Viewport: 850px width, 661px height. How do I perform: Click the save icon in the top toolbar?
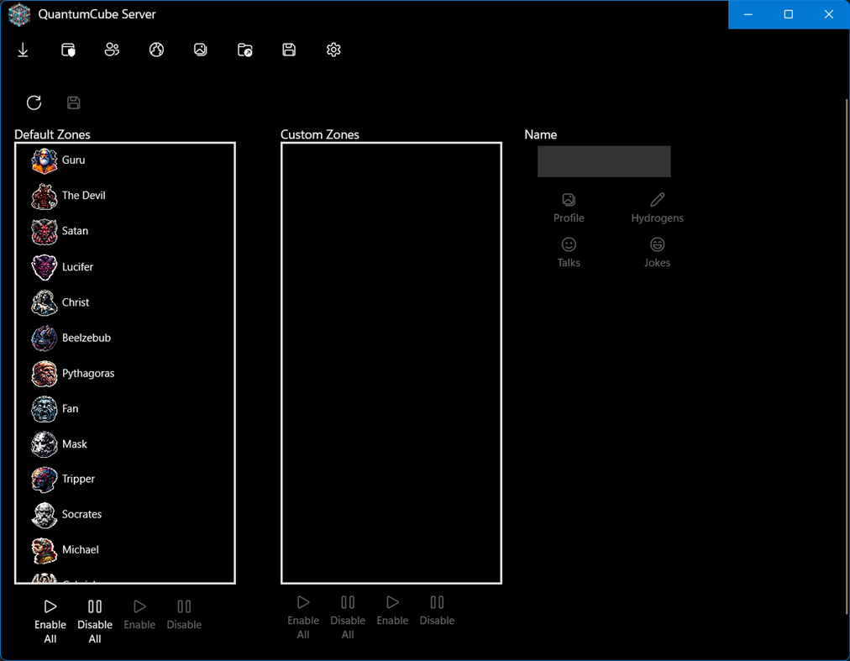tap(289, 50)
